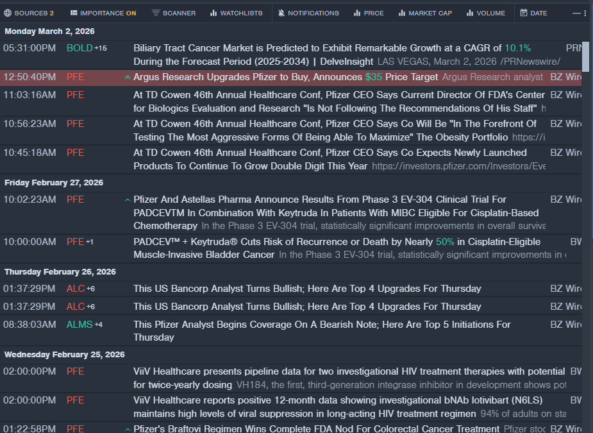Select PFE ticker in the 10:45:18AM row
The image size is (593, 433).
coord(75,153)
